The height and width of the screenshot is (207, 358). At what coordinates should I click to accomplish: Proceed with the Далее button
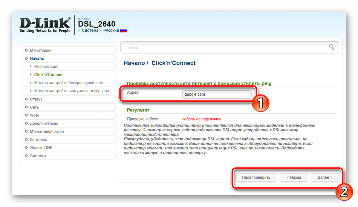[325, 177]
